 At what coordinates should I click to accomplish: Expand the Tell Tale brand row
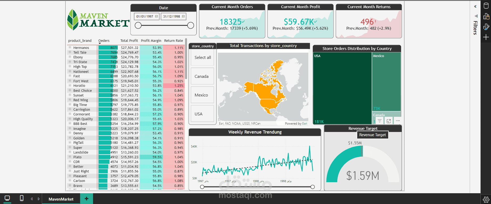70,52
